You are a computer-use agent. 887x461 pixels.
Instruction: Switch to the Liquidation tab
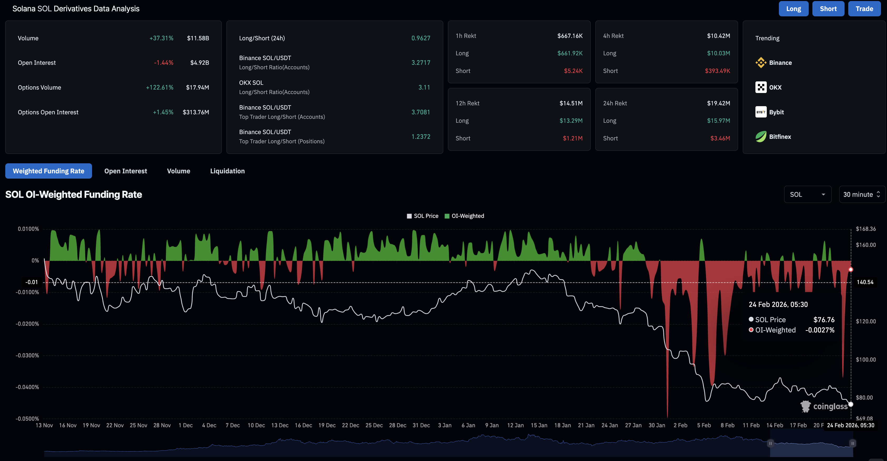(227, 171)
